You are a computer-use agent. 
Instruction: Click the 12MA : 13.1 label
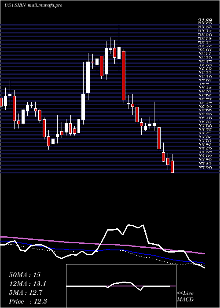tap(27, 284)
